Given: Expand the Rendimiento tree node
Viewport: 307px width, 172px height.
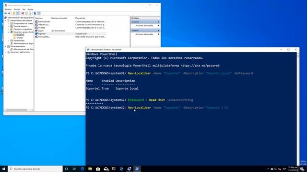Looking at the screenshot, I should 9,41.
